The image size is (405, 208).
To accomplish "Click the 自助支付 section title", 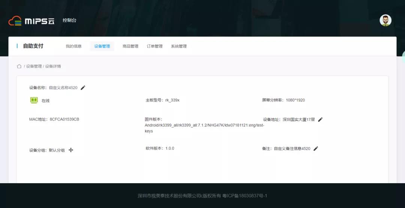I will point(33,46).
